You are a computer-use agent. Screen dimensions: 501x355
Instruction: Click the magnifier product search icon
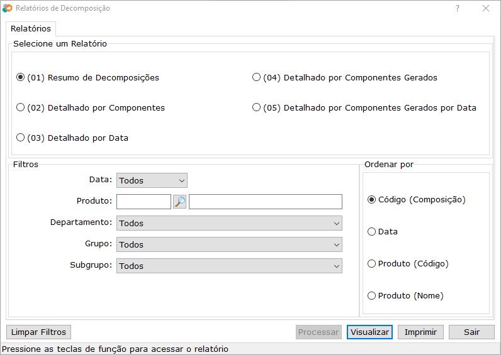[x=180, y=202]
